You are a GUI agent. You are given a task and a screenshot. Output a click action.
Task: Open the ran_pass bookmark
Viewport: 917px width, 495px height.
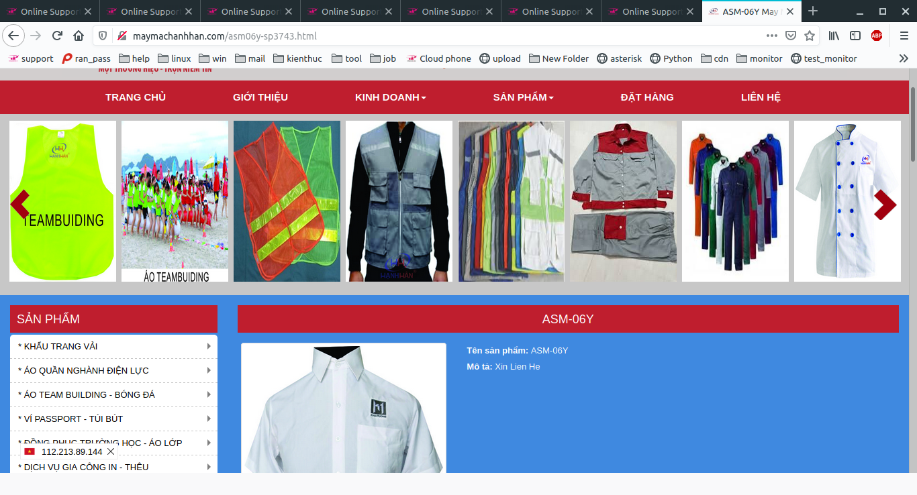87,58
